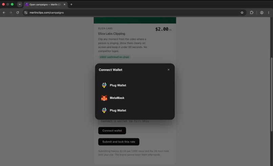Image resolution: width=273 pixels, height=166 pixels.
Task: Click the Connect wallet button
Action: point(112,131)
